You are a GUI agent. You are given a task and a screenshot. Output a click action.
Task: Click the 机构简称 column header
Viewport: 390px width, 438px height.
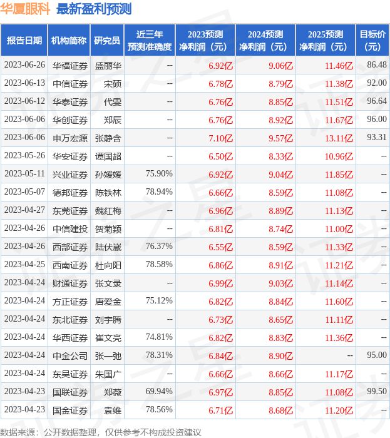pyautogui.click(x=69, y=40)
